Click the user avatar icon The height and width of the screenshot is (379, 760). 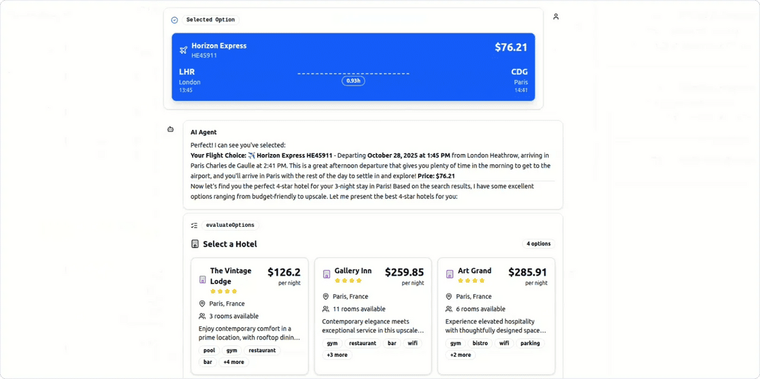(x=555, y=16)
